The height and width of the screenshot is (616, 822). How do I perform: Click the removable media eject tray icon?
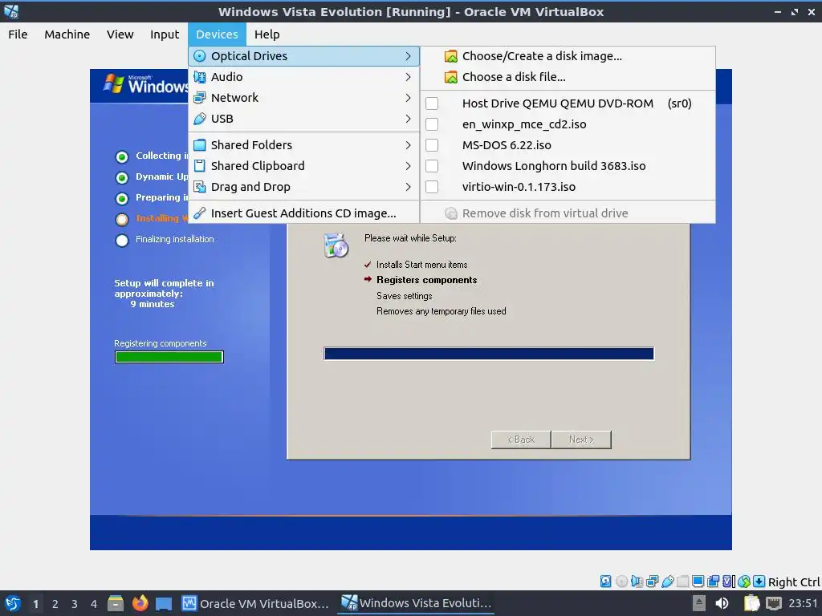[x=698, y=603]
